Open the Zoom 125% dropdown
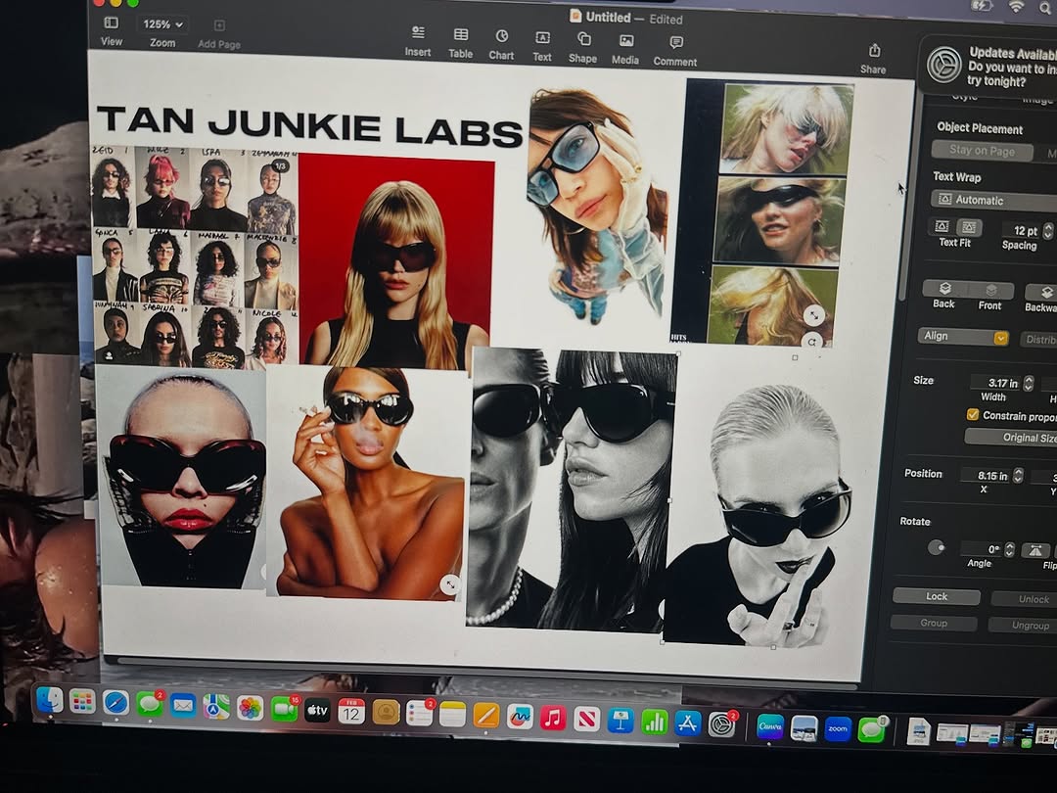The height and width of the screenshot is (793, 1057). (x=162, y=24)
